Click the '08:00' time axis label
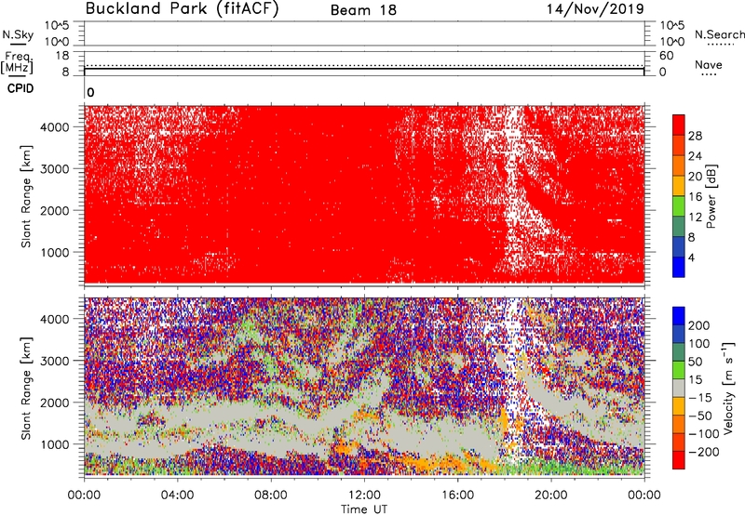The width and height of the screenshot is (745, 515). coord(271,495)
